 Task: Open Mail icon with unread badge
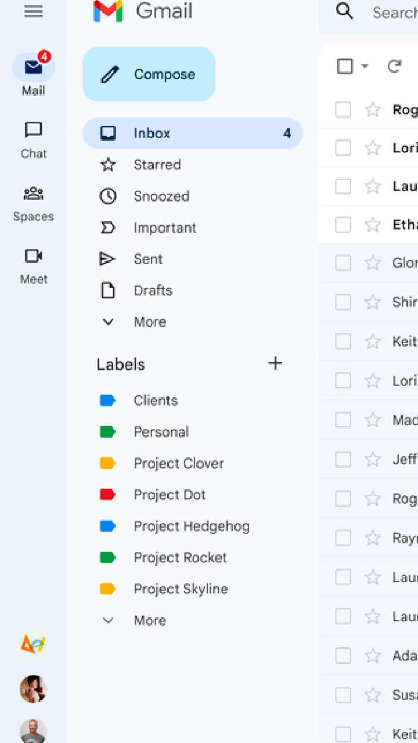[33, 68]
